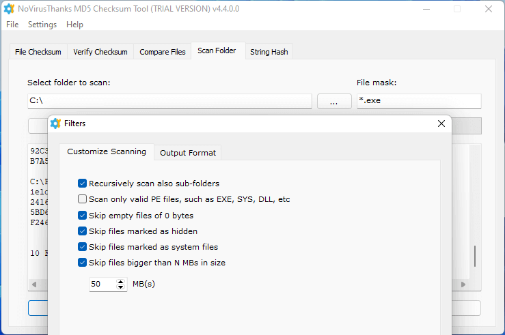Toggle Recursively scan also sub-folders checkbox
The width and height of the screenshot is (505, 335).
coord(82,184)
